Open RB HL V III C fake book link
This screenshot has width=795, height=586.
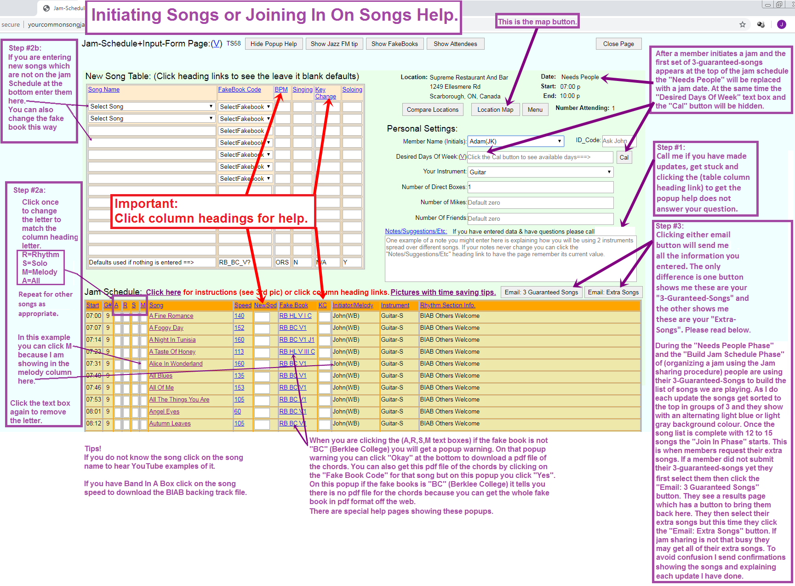point(297,352)
